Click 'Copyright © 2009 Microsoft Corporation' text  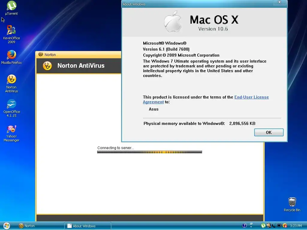point(181,55)
